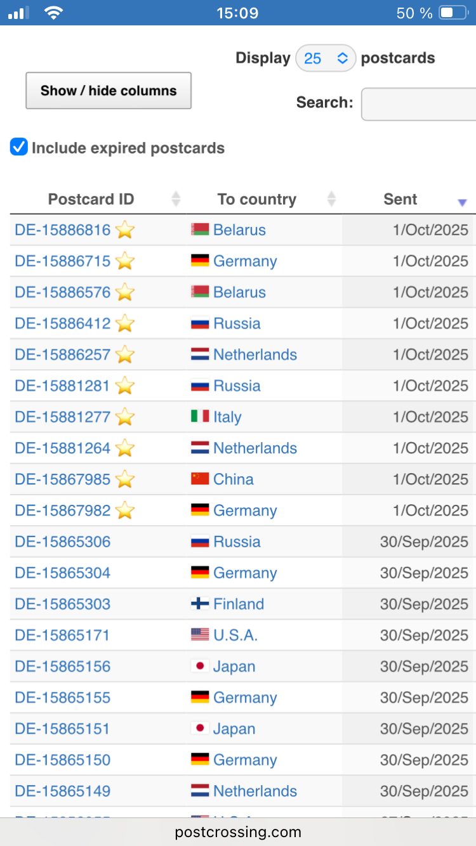Untick Include expired postcards checkbox

pyautogui.click(x=19, y=148)
